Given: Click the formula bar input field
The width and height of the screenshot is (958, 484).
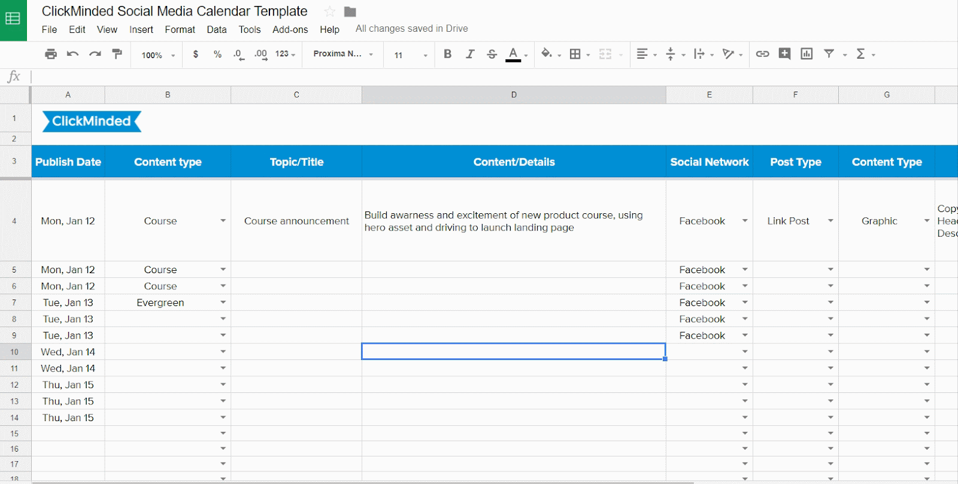Looking at the screenshot, I should click(479, 77).
